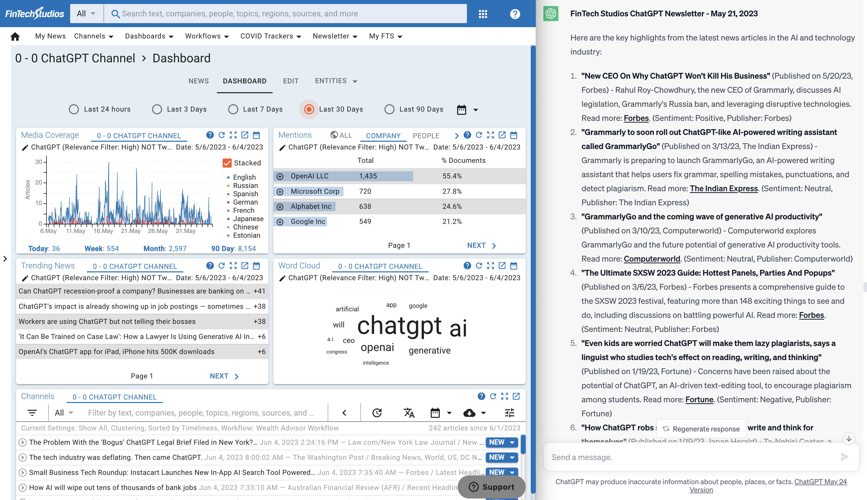
Task: Expand the OpenAI LLC row
Action: coord(280,177)
